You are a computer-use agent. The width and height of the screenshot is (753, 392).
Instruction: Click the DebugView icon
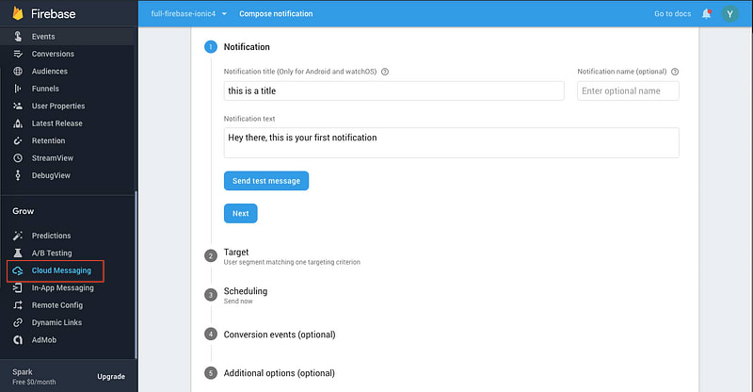click(x=18, y=175)
